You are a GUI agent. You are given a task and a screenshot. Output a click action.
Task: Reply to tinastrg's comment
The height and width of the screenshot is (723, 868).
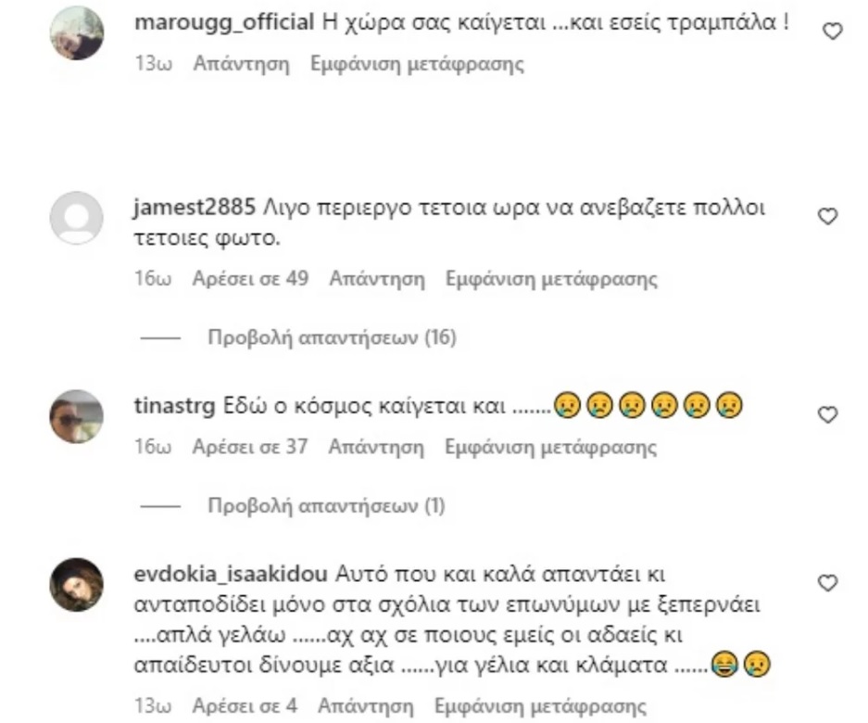[x=376, y=447]
